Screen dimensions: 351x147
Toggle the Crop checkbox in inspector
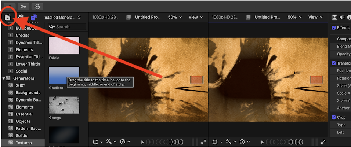333,117
